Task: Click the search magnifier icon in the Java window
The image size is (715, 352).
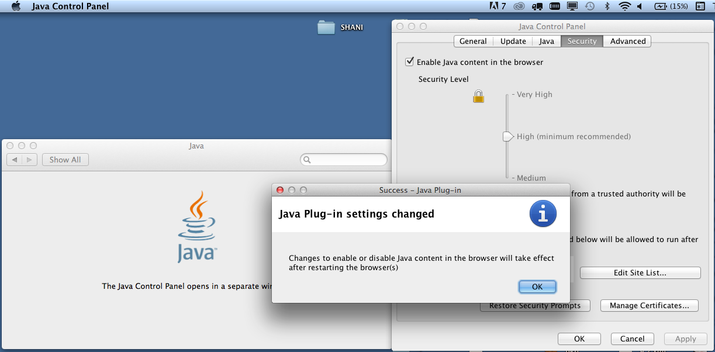Action: pyautogui.click(x=307, y=159)
